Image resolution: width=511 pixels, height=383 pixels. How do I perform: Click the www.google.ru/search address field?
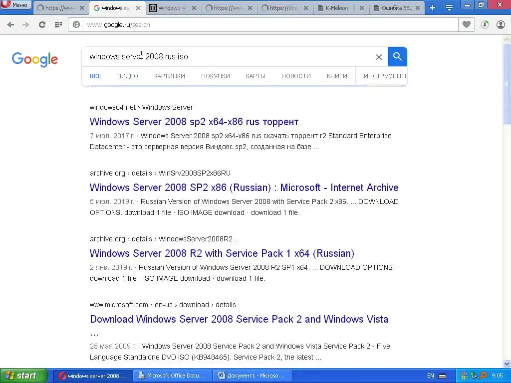[x=270, y=25]
